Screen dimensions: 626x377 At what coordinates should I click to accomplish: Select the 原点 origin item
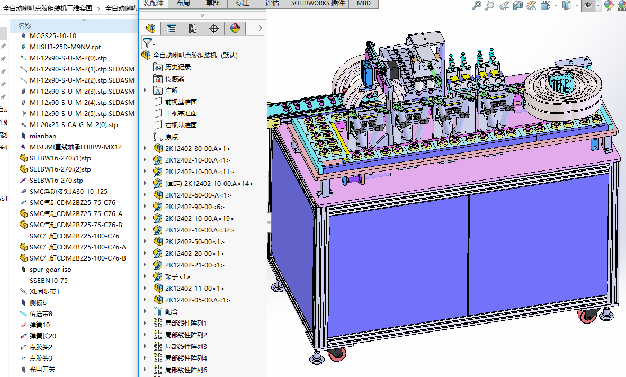click(x=171, y=137)
